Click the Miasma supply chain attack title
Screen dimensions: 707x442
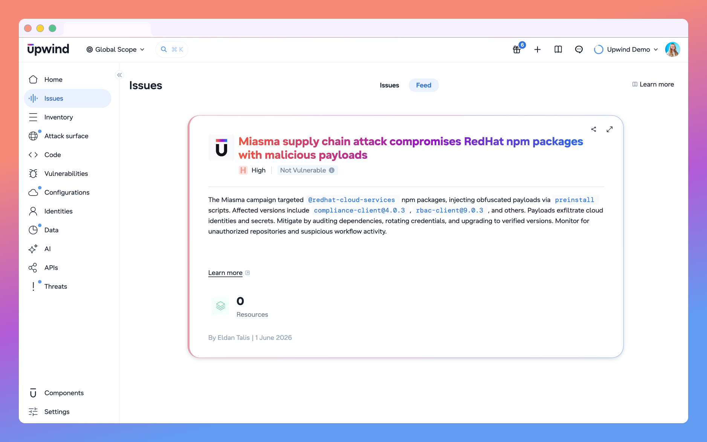click(411, 148)
